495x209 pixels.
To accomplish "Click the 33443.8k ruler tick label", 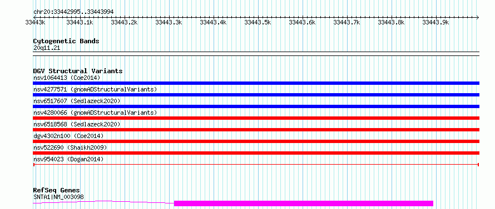I will click(392, 22).
